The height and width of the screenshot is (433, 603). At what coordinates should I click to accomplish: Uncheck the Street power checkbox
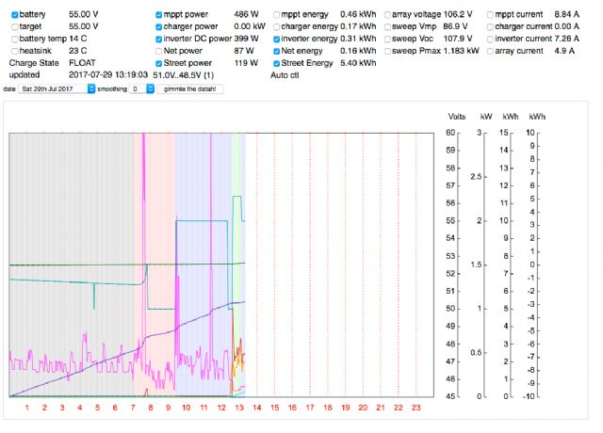(158, 62)
